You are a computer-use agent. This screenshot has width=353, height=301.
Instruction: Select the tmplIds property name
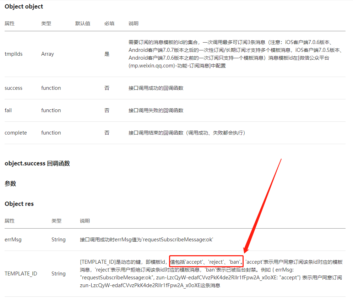pyautogui.click(x=13, y=54)
